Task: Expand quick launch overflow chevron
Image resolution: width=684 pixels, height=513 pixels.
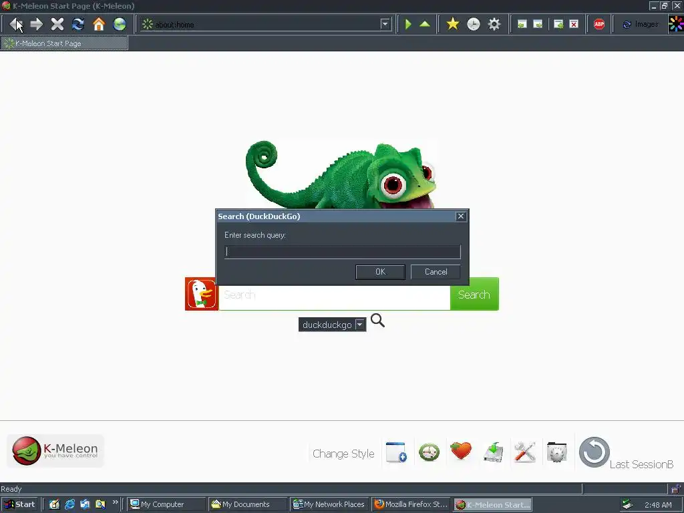Action: (x=115, y=502)
